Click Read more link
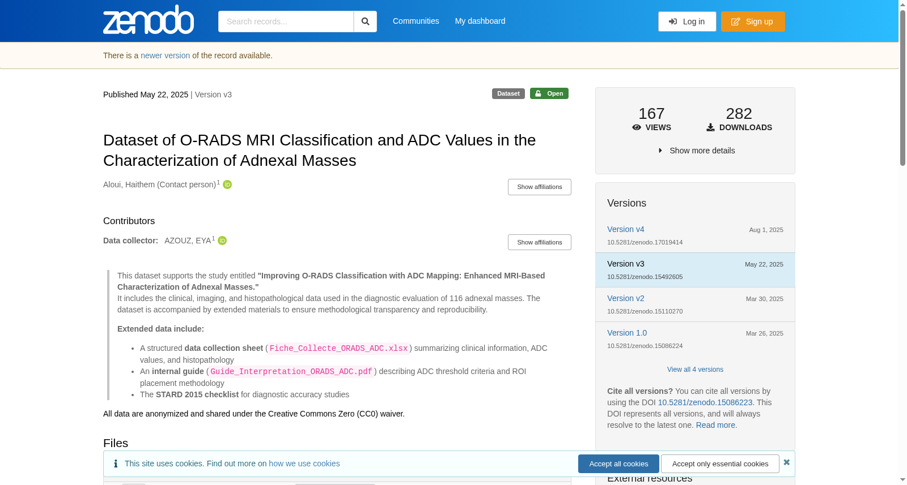 click(x=715, y=425)
